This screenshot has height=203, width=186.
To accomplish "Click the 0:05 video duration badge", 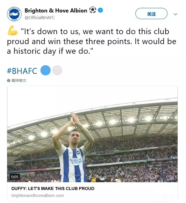I will tap(15, 177).
